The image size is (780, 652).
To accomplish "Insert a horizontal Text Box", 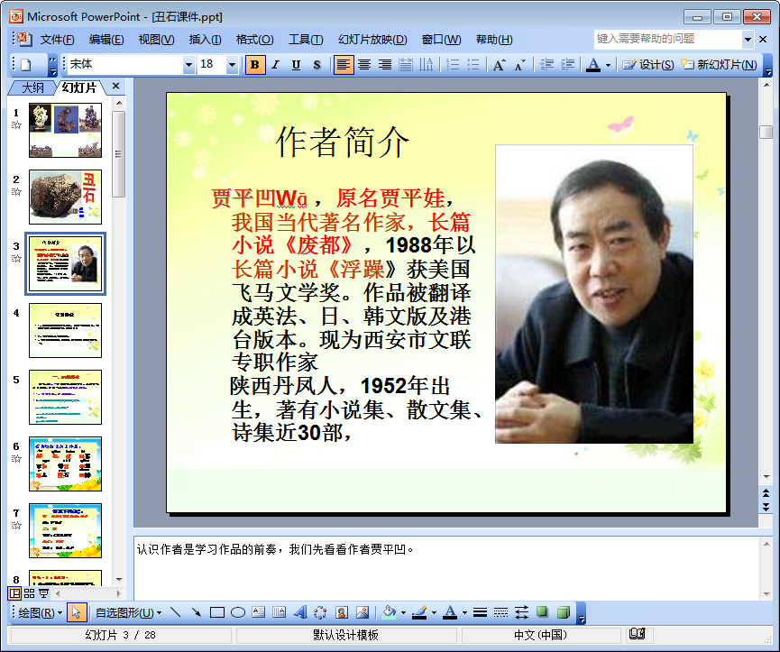I will (x=259, y=612).
